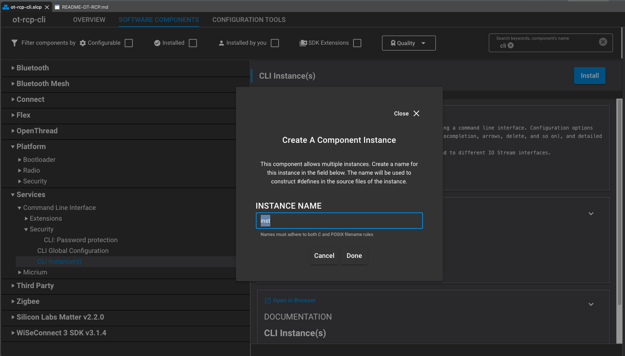Open the CONFIGURATION TOOLS tab
625x356 pixels.
coord(249,20)
